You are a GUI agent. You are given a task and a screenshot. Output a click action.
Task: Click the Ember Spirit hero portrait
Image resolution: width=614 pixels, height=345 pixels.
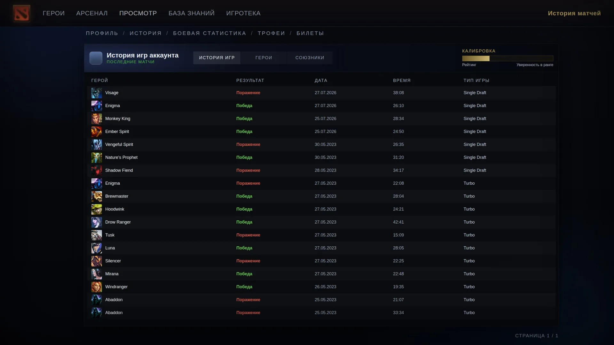[x=97, y=132]
